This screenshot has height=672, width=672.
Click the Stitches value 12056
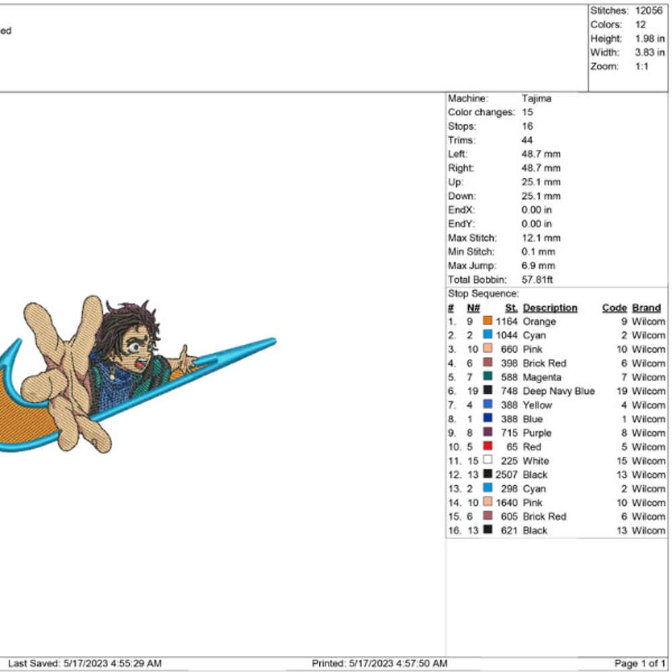(x=648, y=11)
